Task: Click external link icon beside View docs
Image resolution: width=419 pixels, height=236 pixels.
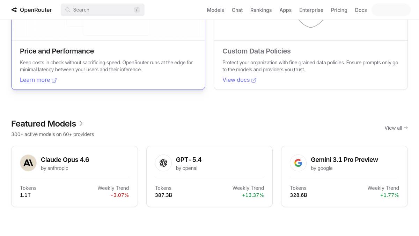Action: coord(254,80)
